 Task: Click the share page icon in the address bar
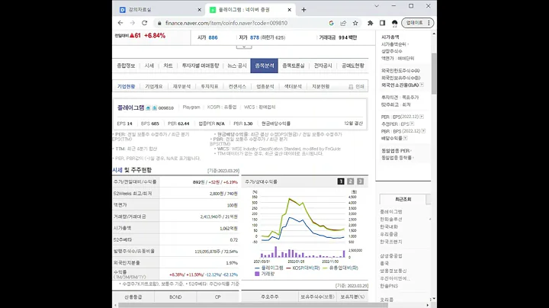tap(343, 23)
